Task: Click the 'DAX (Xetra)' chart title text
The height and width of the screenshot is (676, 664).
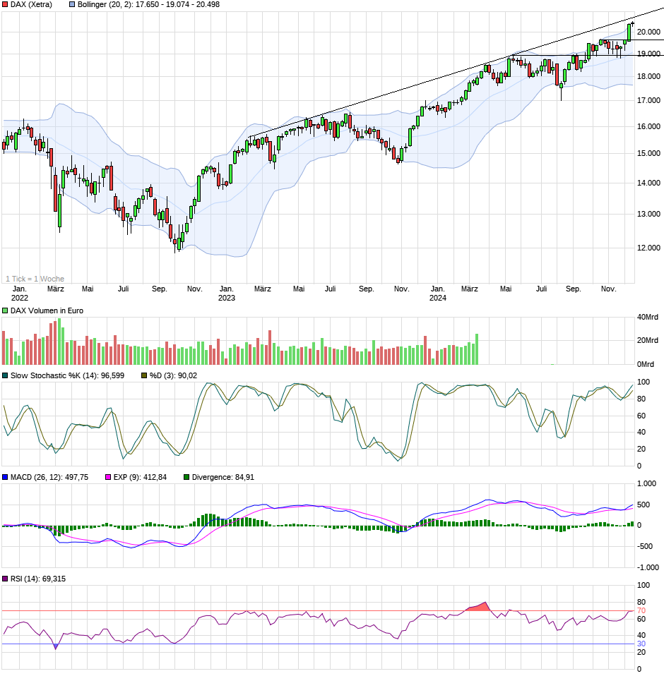Action: coord(32,5)
